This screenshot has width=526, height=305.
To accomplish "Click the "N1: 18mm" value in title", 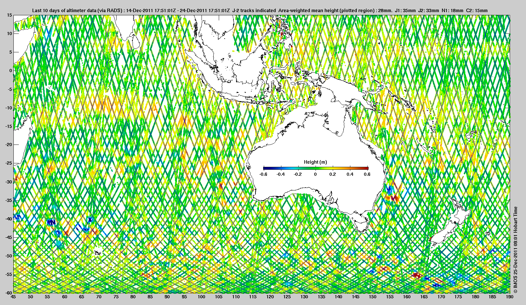I will click(x=452, y=11).
